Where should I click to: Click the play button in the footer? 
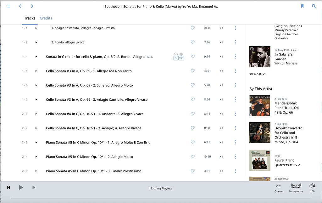coord(21,188)
